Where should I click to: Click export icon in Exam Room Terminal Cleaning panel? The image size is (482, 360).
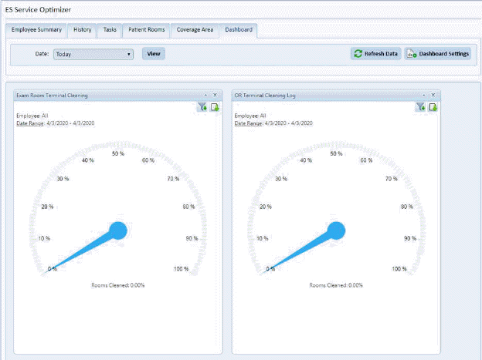pos(216,107)
